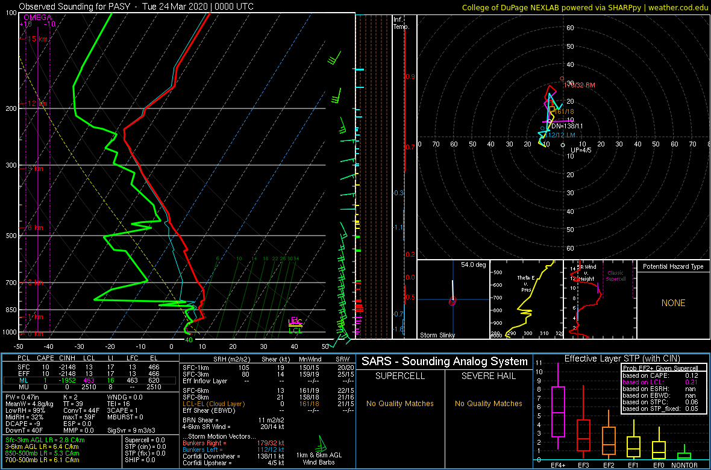Click the Inf. Temp. column header
Image resolution: width=711 pixels, height=470 pixels.
pyautogui.click(x=402, y=23)
